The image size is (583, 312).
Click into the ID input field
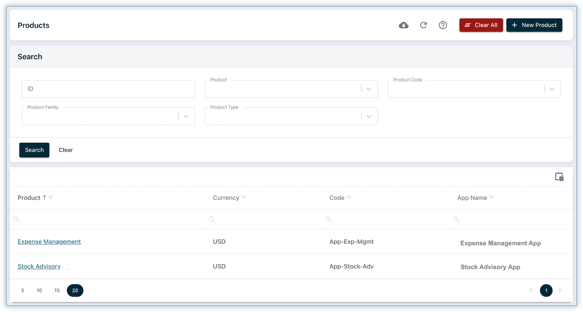coord(108,89)
